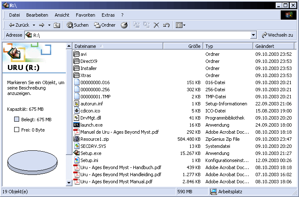
Task: Select the cdicon.ico file
Action: [x=90, y=111]
